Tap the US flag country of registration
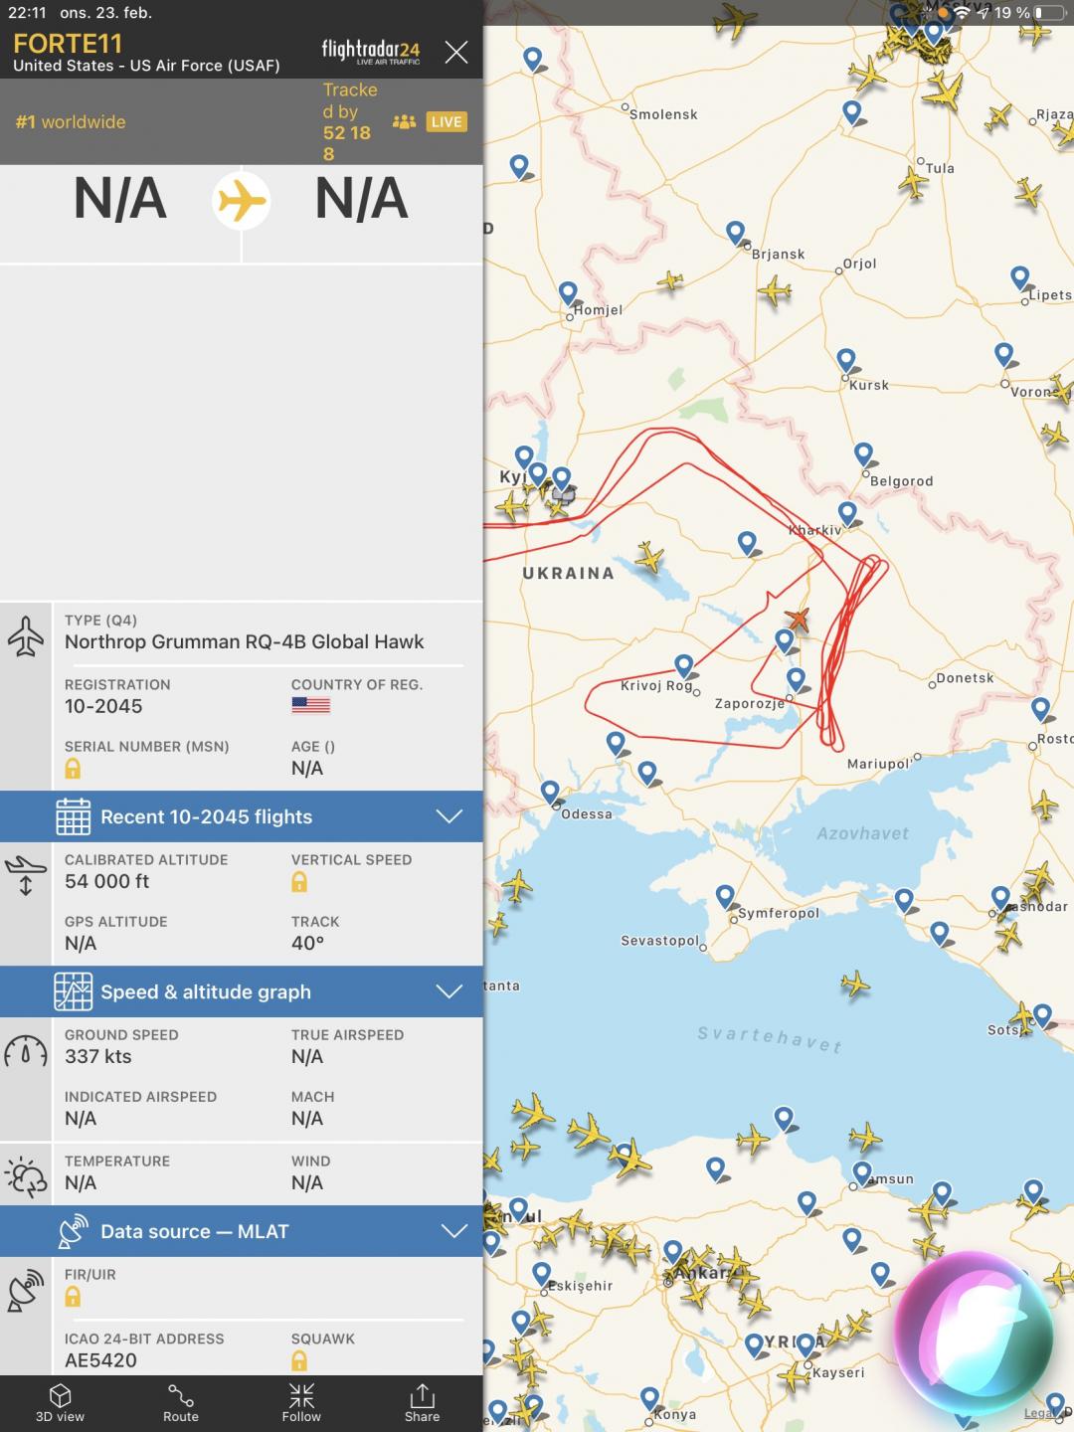Image resolution: width=1074 pixels, height=1432 pixels. 310,705
